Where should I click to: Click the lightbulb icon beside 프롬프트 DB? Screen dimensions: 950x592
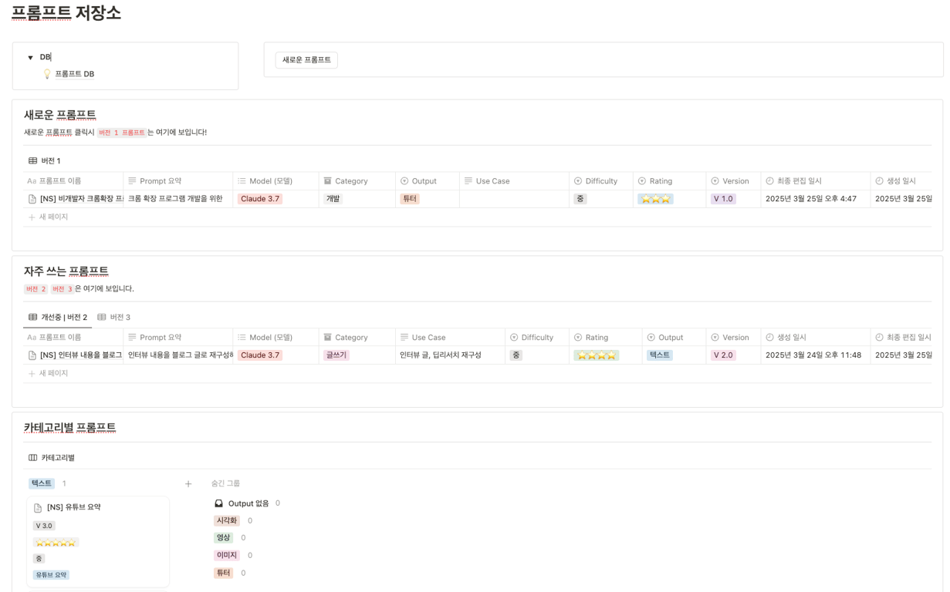pyautogui.click(x=47, y=74)
